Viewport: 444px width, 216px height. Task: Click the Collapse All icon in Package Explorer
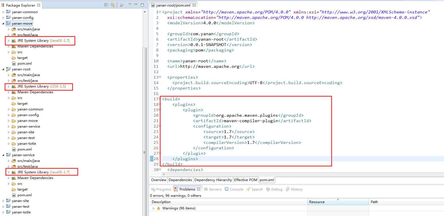pos(106,5)
